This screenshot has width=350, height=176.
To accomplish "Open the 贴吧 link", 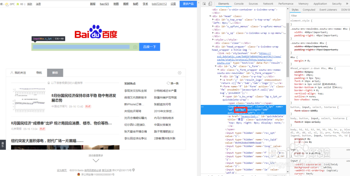I will (x=135, y=4).
